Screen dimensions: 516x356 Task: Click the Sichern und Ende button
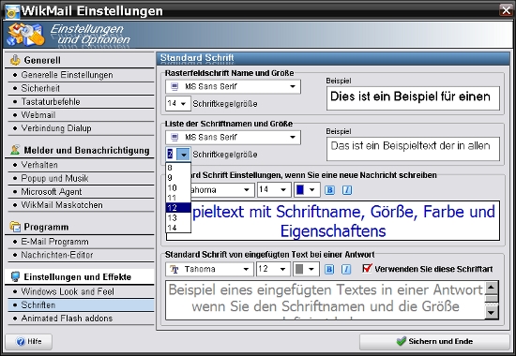point(434,342)
